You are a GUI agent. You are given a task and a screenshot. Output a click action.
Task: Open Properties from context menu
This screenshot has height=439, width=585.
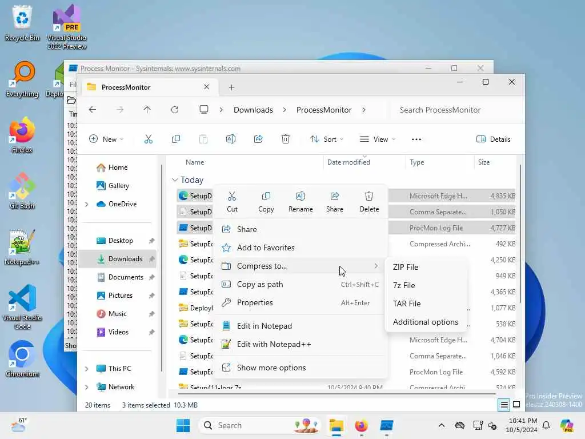(300, 302)
